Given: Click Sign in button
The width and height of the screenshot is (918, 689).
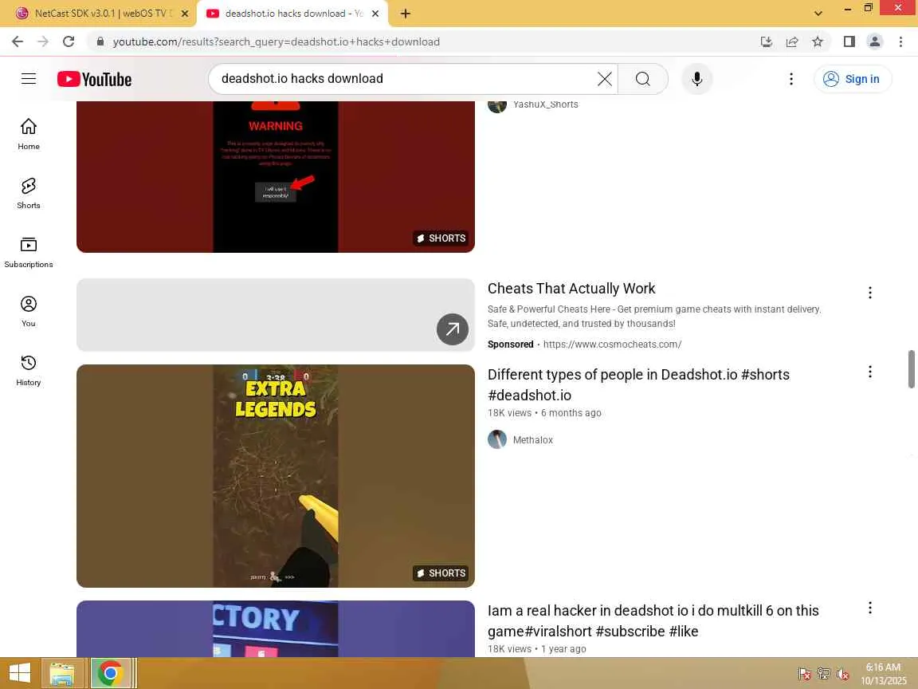Looking at the screenshot, I should click(x=852, y=78).
